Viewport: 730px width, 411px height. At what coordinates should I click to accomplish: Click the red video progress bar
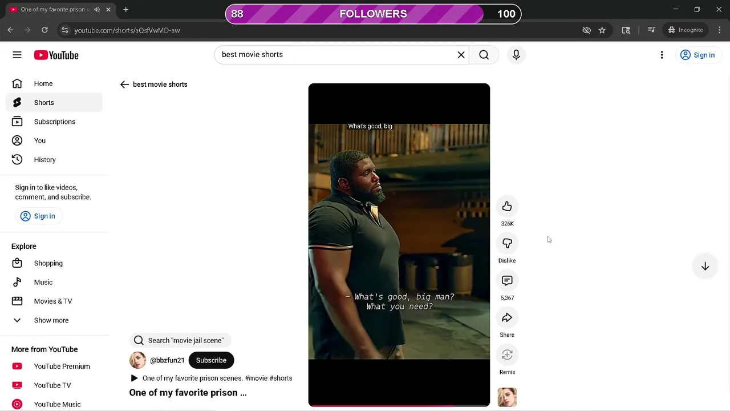pos(399,406)
